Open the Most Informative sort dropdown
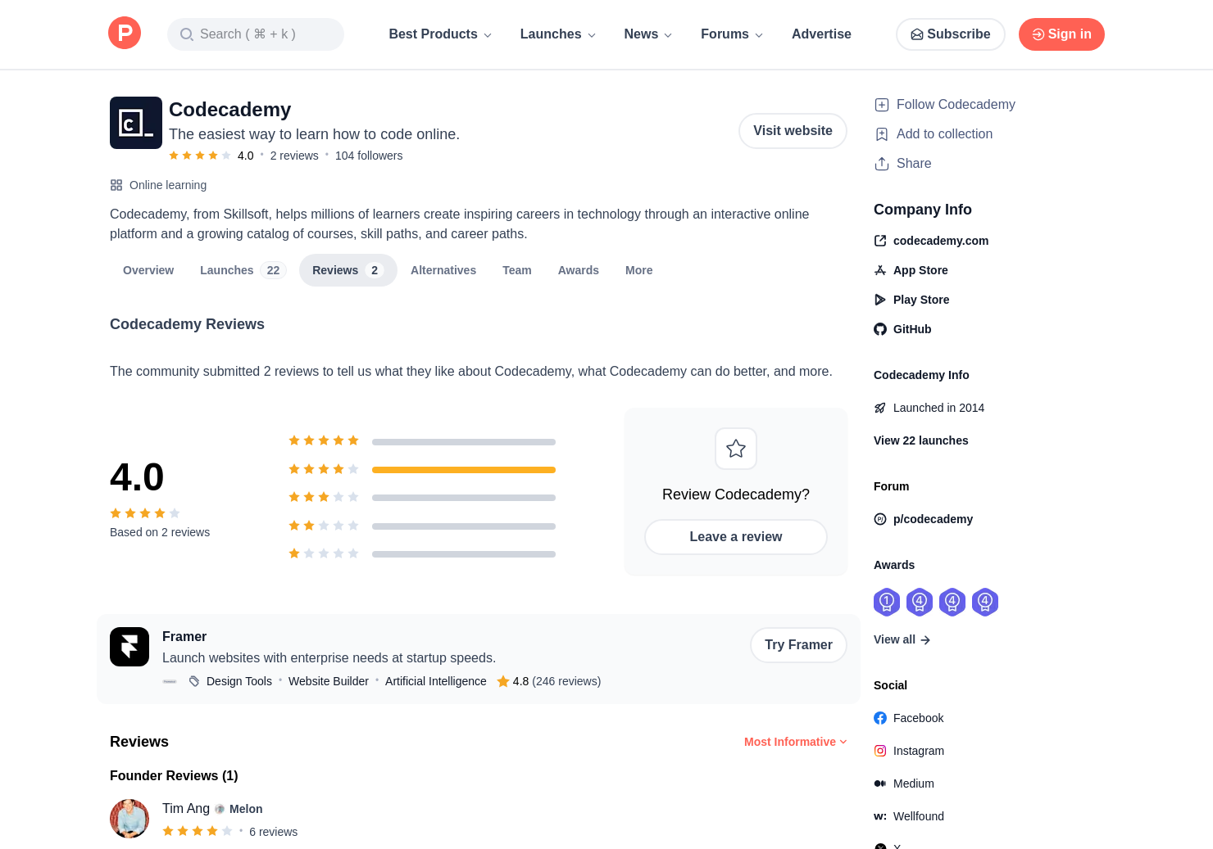 coord(795,742)
